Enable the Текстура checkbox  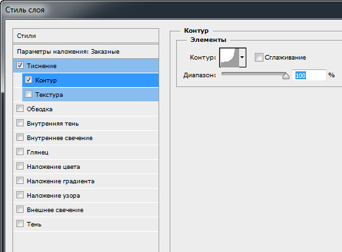point(28,94)
